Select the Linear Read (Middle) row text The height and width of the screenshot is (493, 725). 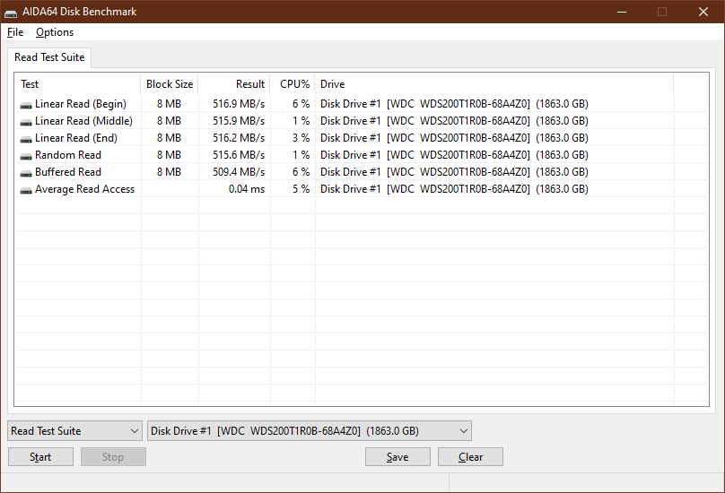83,121
